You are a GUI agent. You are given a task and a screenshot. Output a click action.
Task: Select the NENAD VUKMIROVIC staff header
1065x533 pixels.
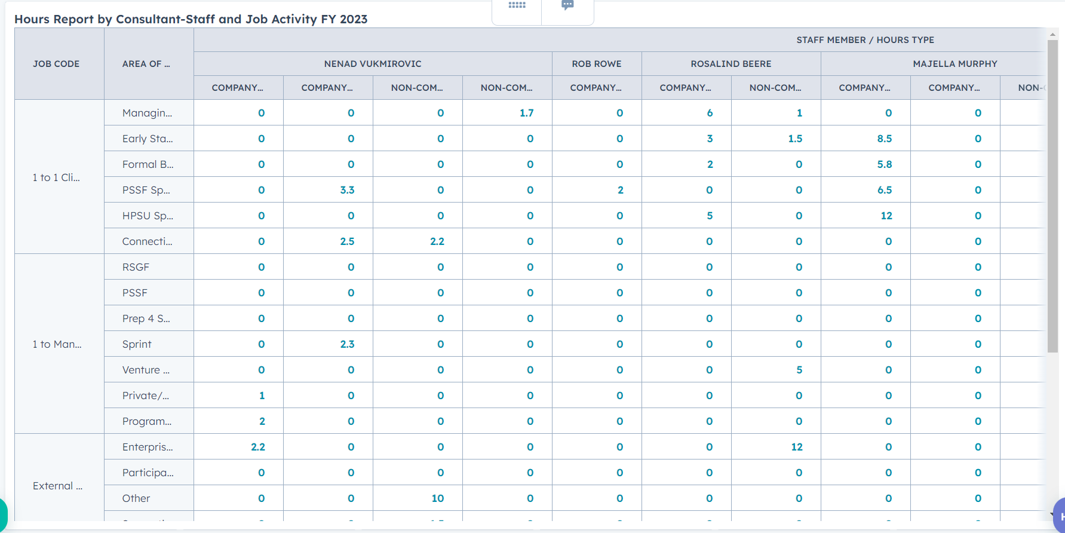click(x=373, y=64)
